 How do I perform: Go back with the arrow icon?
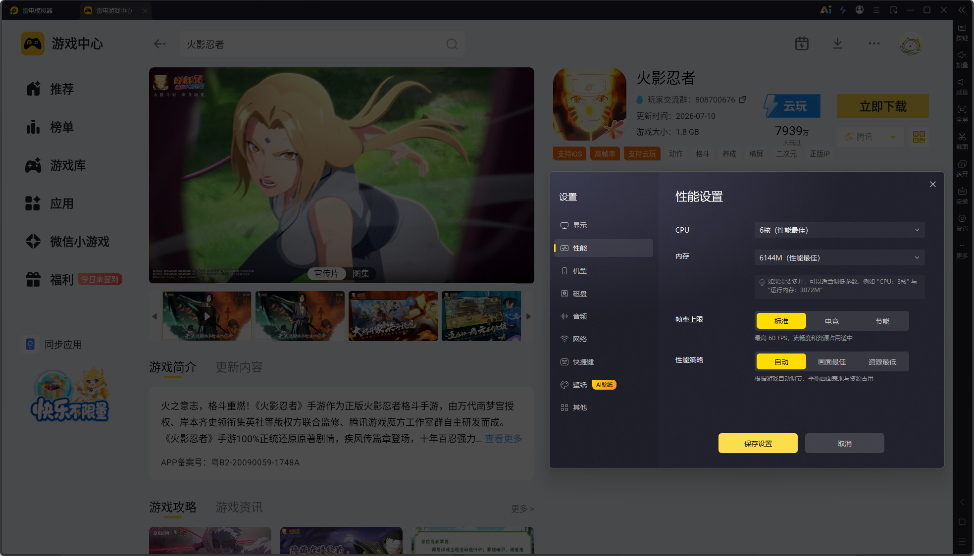pyautogui.click(x=159, y=44)
